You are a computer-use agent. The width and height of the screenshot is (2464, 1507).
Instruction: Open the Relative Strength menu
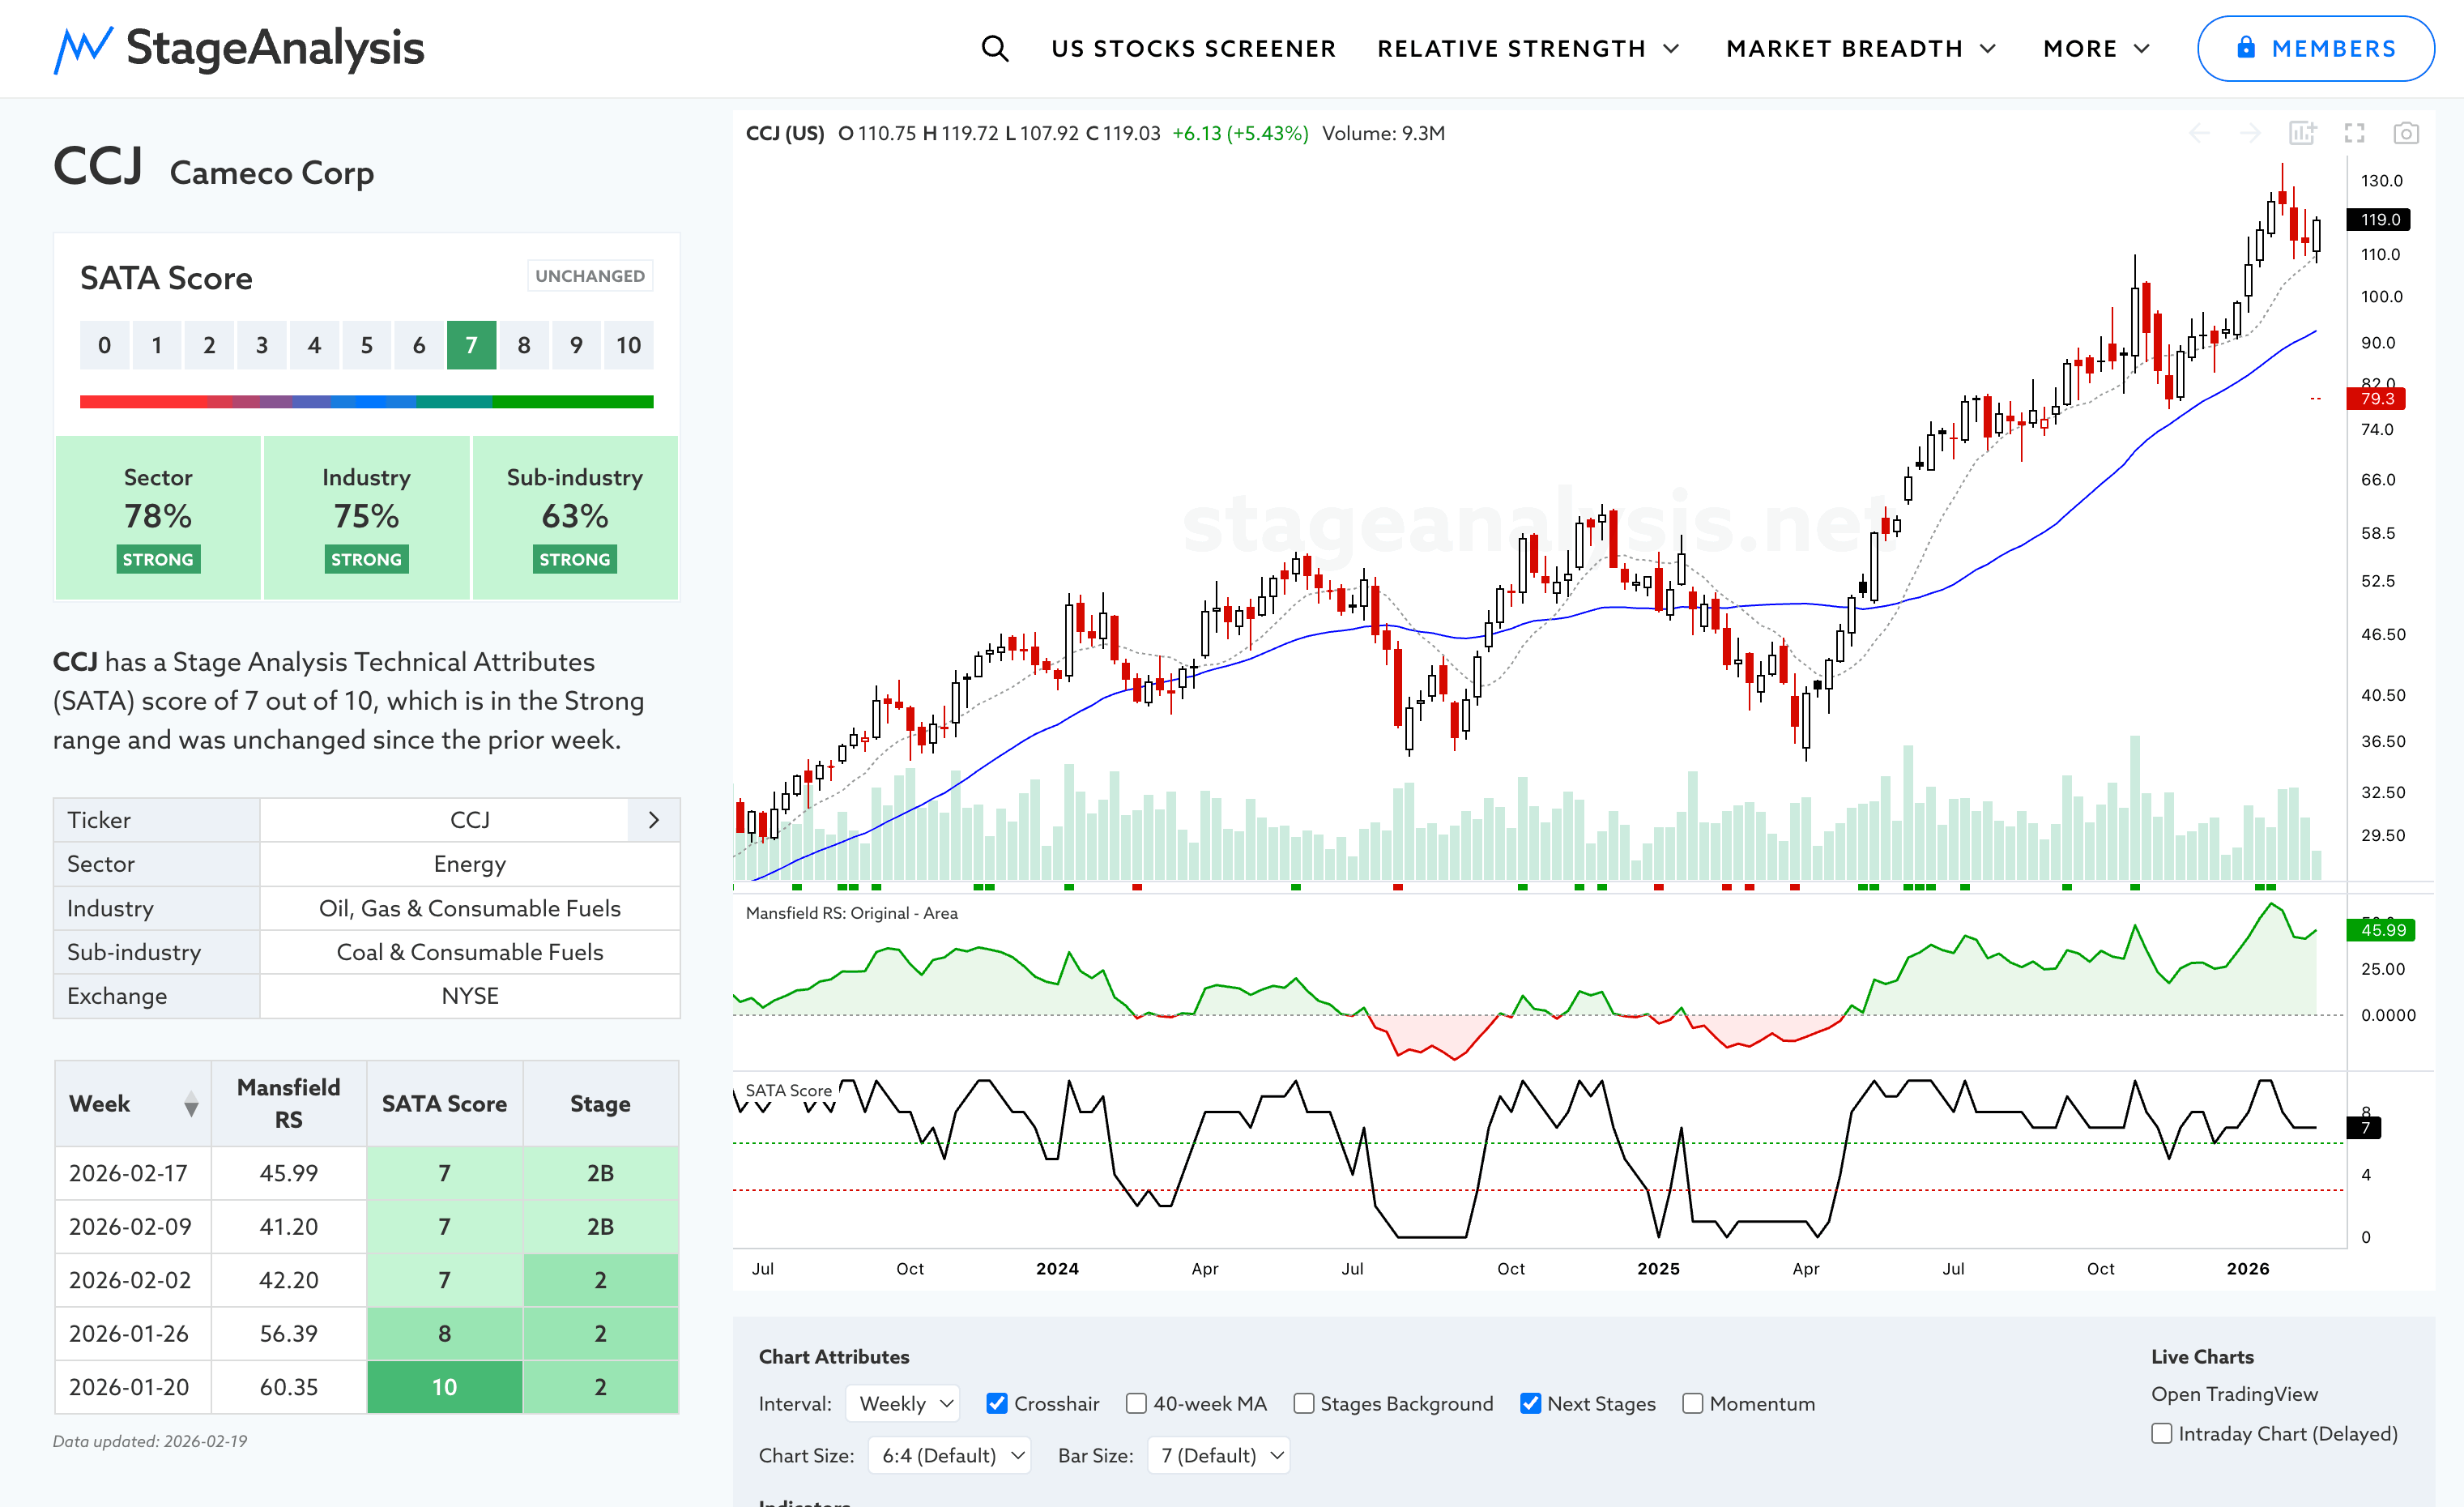[1527, 48]
